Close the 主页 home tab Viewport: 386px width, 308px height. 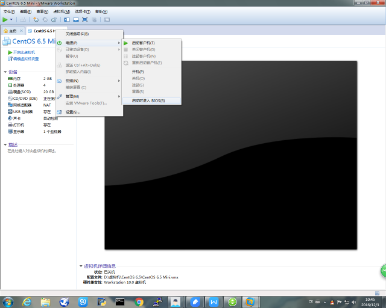[22, 31]
